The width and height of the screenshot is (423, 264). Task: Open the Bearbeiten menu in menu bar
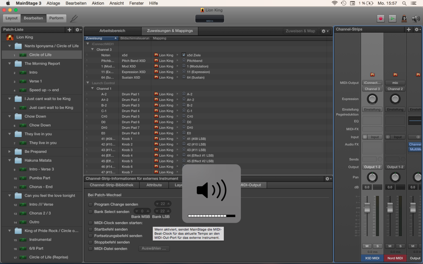click(76, 3)
